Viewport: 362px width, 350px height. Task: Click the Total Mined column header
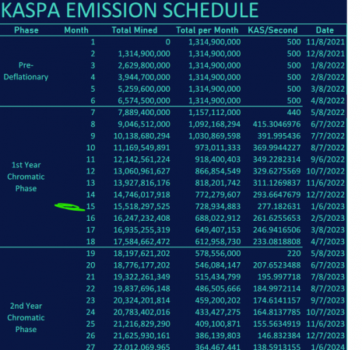pos(135,30)
